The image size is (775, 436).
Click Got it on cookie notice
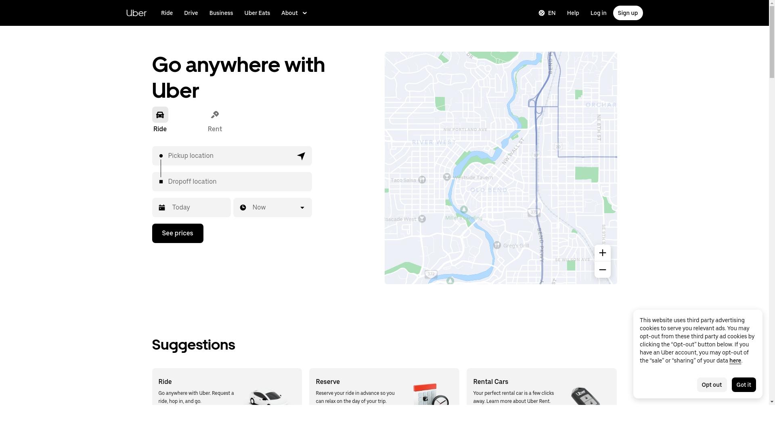pyautogui.click(x=744, y=385)
